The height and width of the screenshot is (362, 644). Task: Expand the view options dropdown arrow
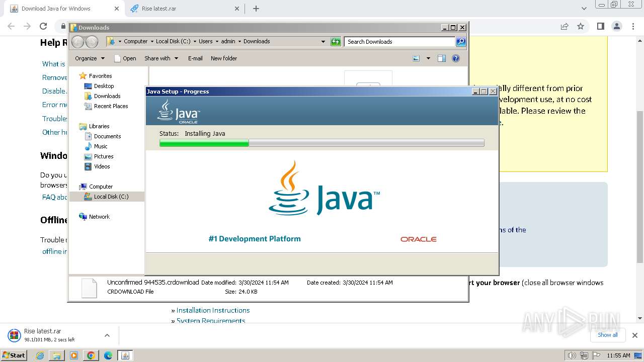(x=428, y=58)
